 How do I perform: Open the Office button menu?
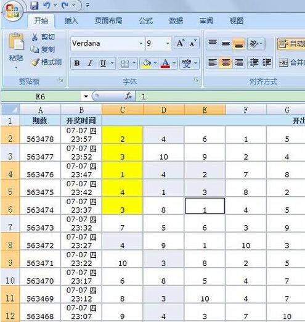(x=13, y=10)
